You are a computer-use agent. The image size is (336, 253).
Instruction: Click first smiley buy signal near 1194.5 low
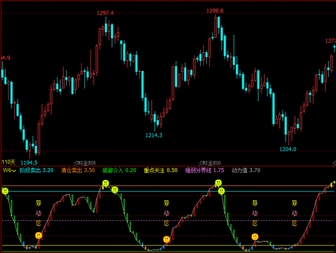(39, 235)
